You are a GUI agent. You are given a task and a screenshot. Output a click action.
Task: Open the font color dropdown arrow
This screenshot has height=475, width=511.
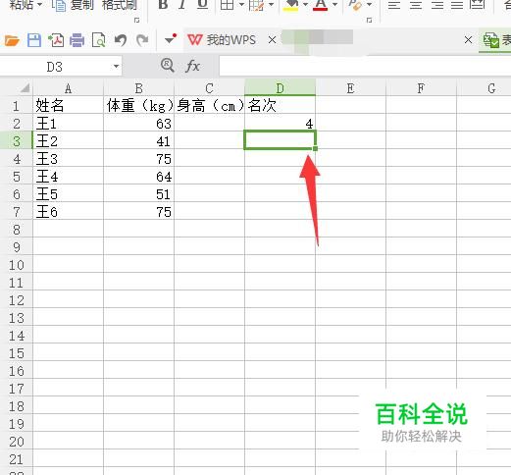335,5
